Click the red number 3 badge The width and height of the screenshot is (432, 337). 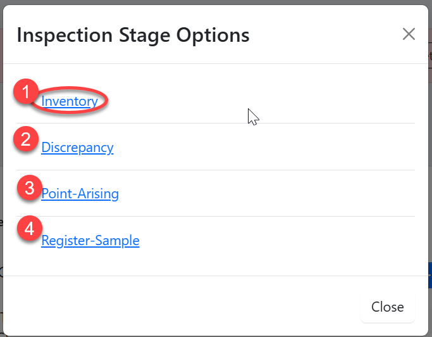(x=29, y=188)
